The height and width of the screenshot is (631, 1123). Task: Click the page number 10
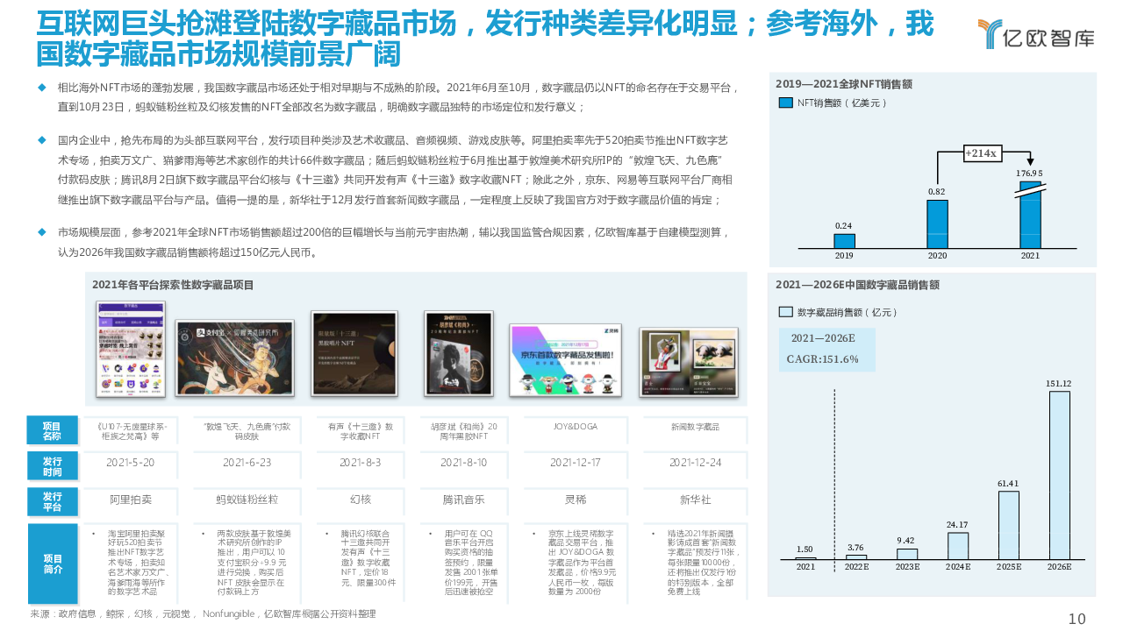pyautogui.click(x=1077, y=619)
